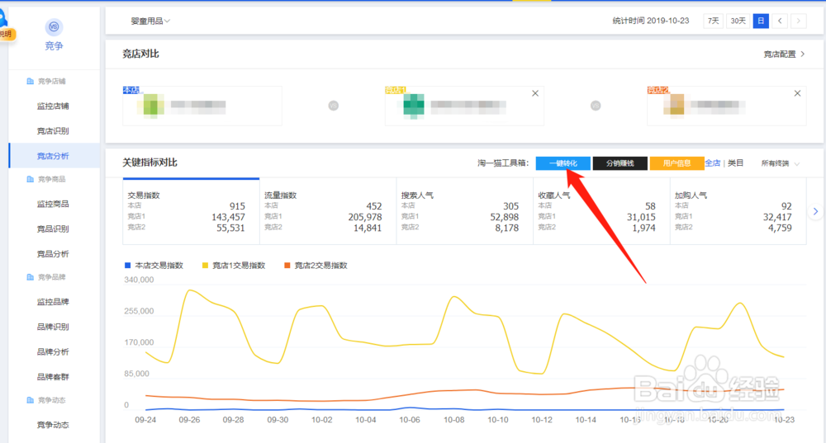The width and height of the screenshot is (826, 443).
Task: Expand the 婴童用品 category dropdown
Action: tap(150, 21)
